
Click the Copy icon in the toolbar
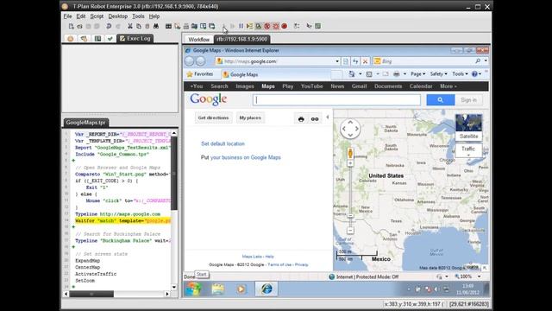click(139, 26)
